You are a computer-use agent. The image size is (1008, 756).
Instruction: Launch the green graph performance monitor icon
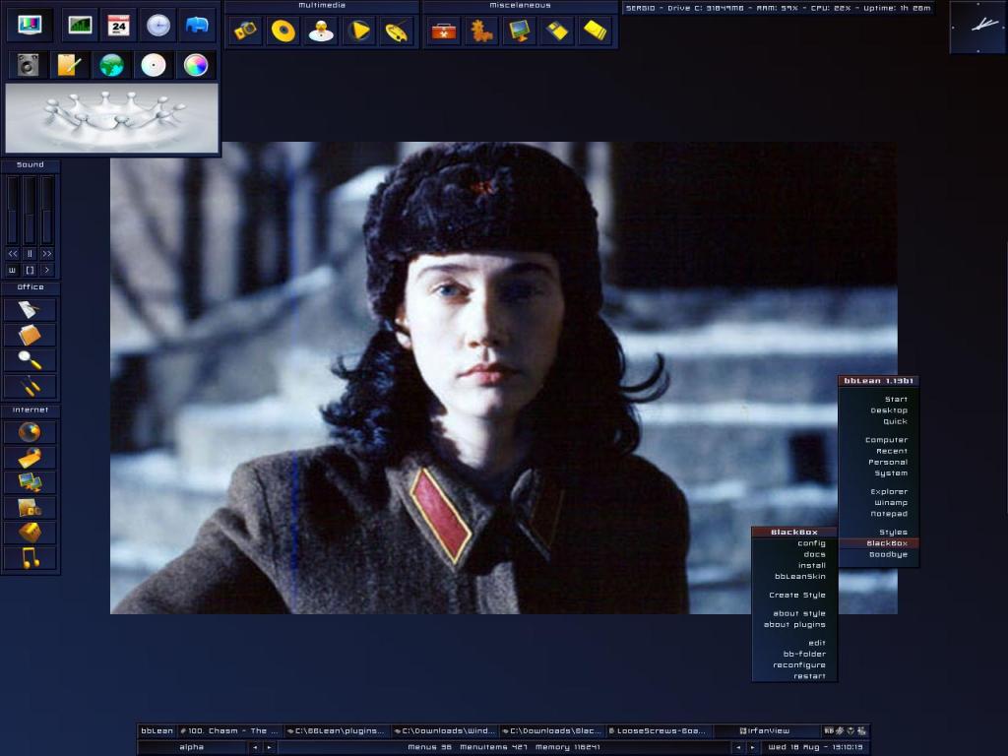(x=80, y=25)
